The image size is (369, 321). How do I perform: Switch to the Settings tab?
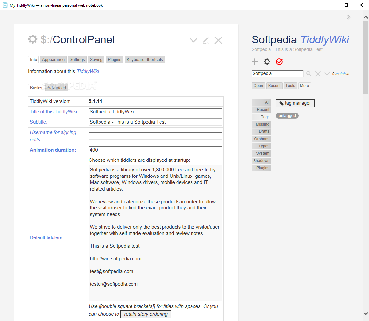pyautogui.click(x=77, y=60)
